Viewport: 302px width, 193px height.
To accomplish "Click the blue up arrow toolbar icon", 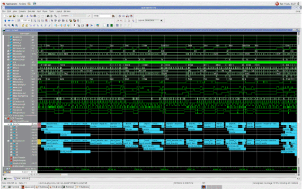I will (x=5, y=21).
